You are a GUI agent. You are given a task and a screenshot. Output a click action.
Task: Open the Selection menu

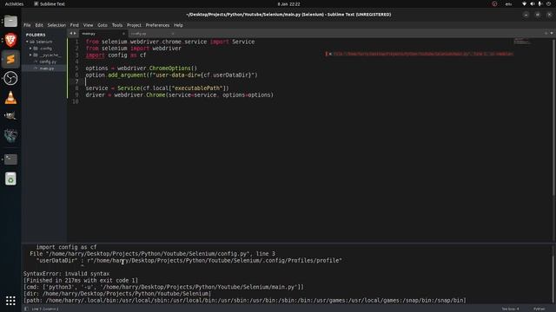pos(56,25)
